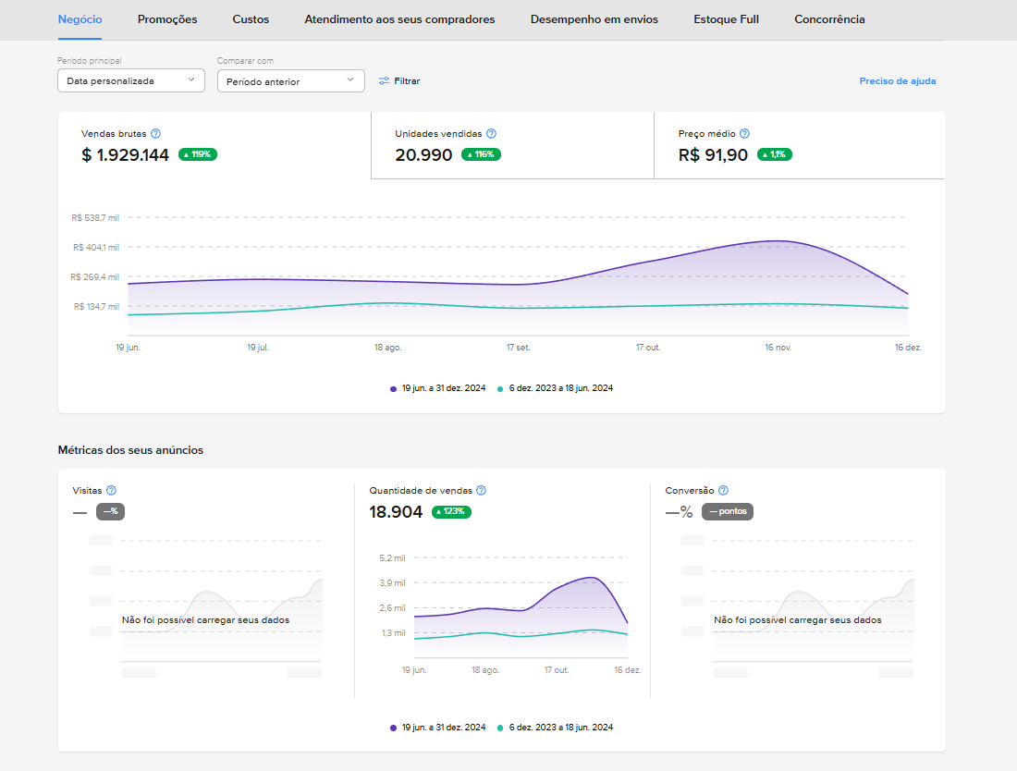Click the green 119% growth badge
The width and height of the screenshot is (1017, 771).
tap(198, 154)
